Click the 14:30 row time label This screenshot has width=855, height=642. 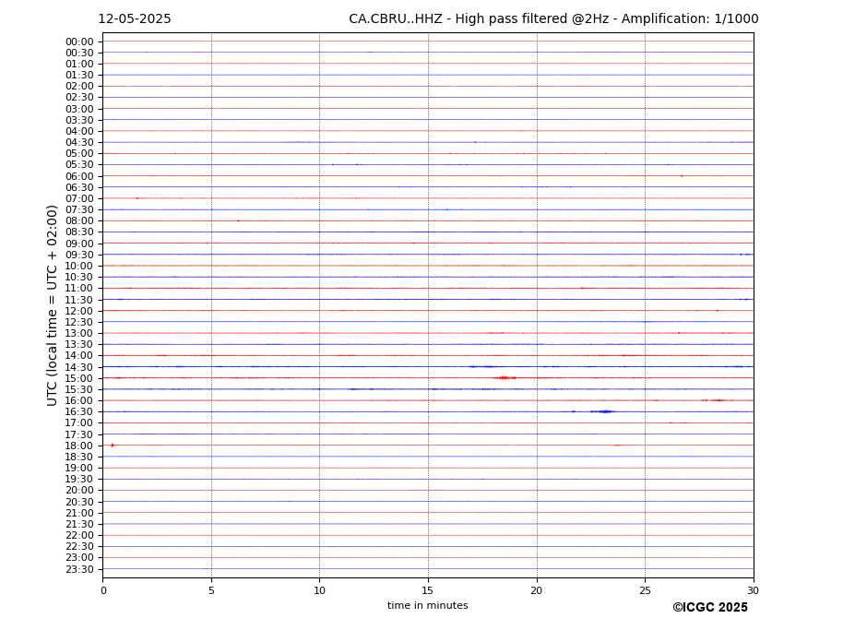pos(79,368)
